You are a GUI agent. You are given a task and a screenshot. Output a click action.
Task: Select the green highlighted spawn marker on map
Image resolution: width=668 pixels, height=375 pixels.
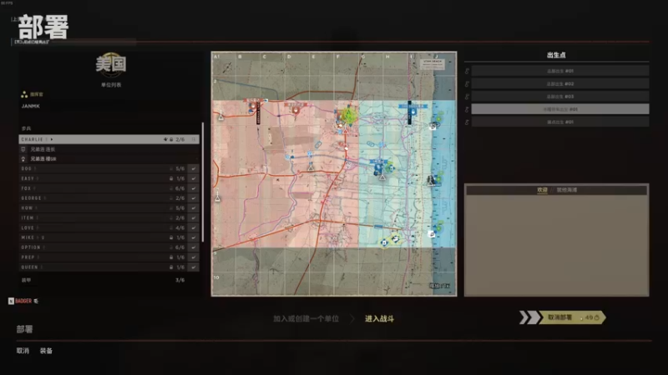(348, 116)
